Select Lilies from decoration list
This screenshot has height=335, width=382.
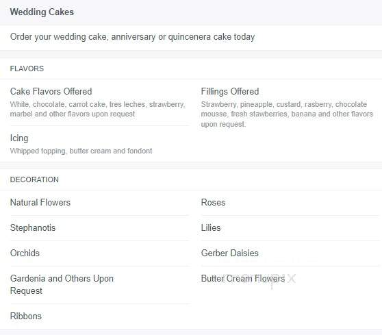211,227
